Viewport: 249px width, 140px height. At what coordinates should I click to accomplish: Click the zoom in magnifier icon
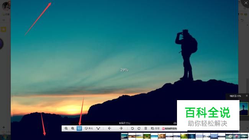(66, 128)
